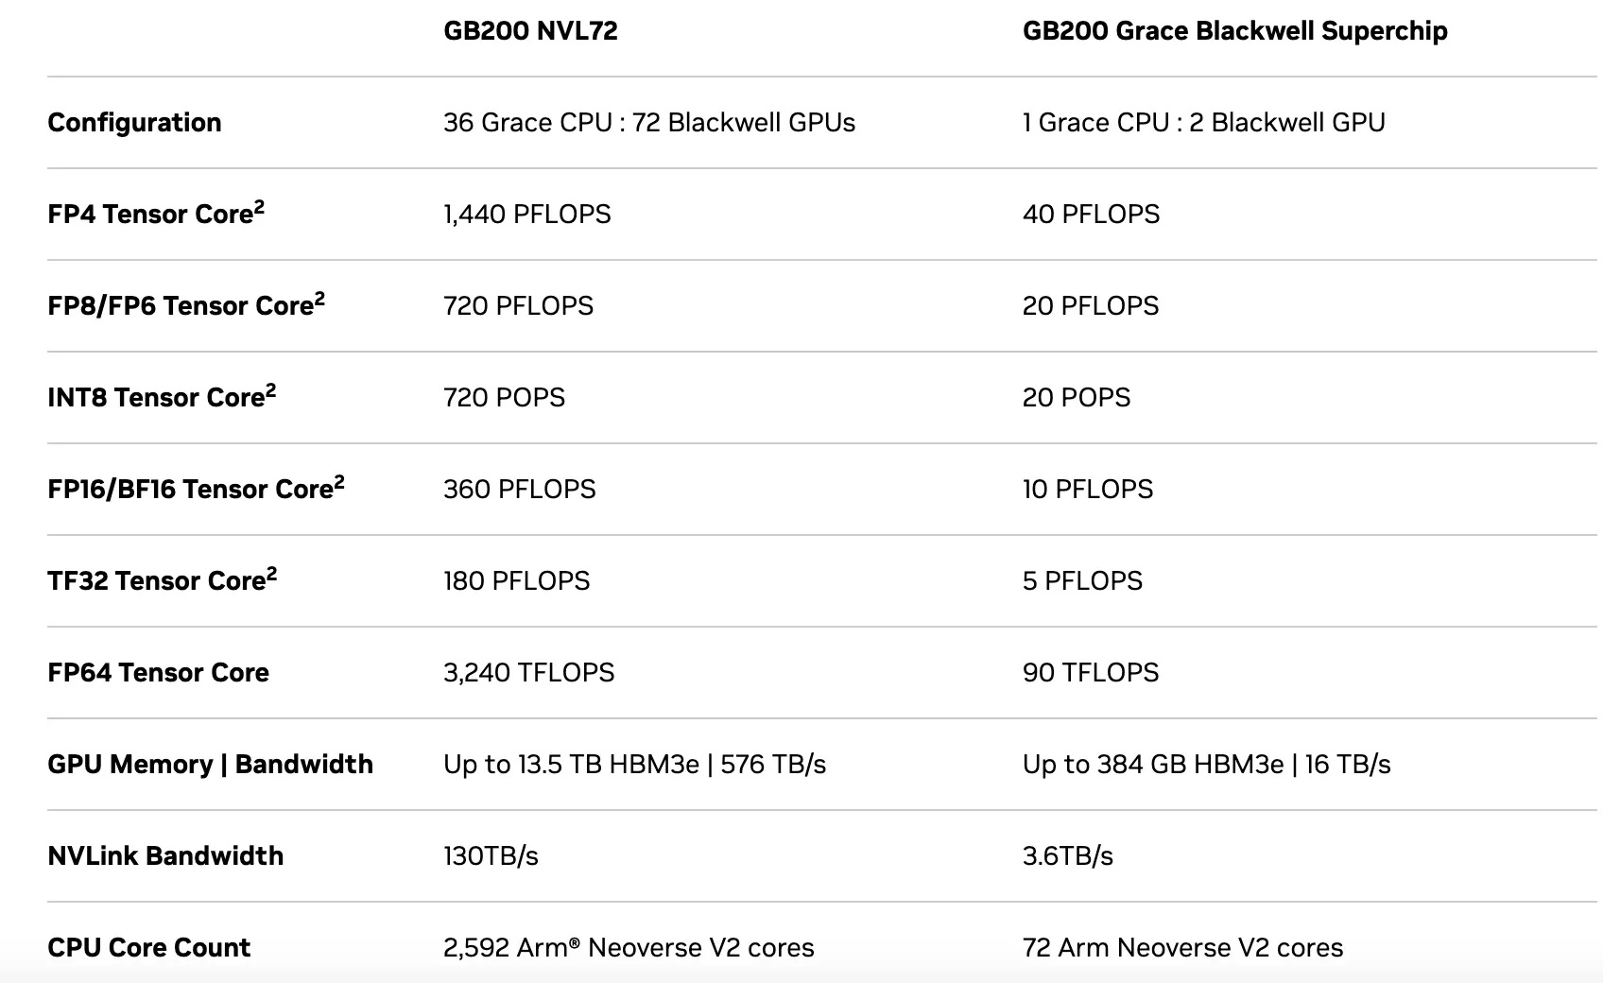Viewport: 1603px width, 983px height.
Task: Select the 1,440 PFLOPS value
Action: point(526,215)
